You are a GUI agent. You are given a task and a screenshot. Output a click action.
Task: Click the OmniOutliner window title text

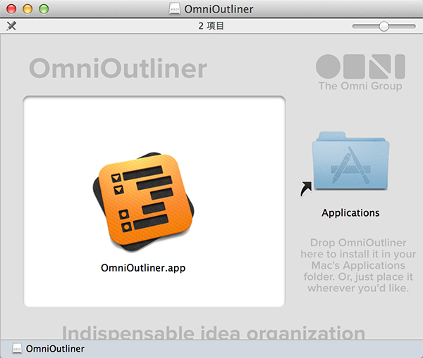[219, 9]
